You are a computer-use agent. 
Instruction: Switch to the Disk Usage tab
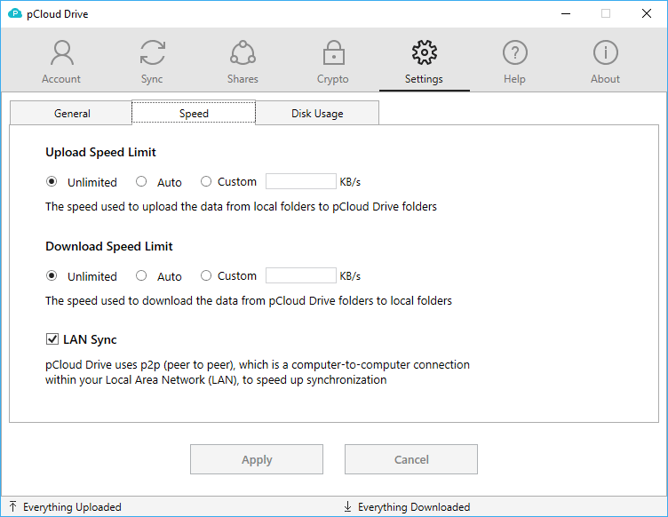tap(317, 114)
